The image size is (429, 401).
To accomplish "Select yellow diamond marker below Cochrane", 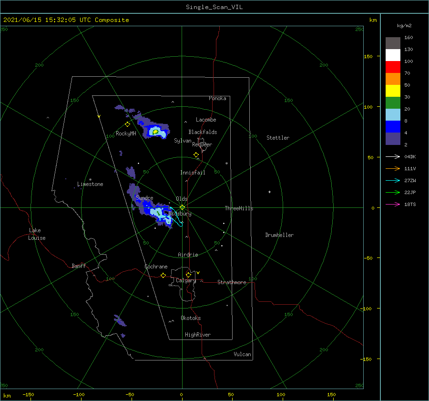I will (x=163, y=275).
